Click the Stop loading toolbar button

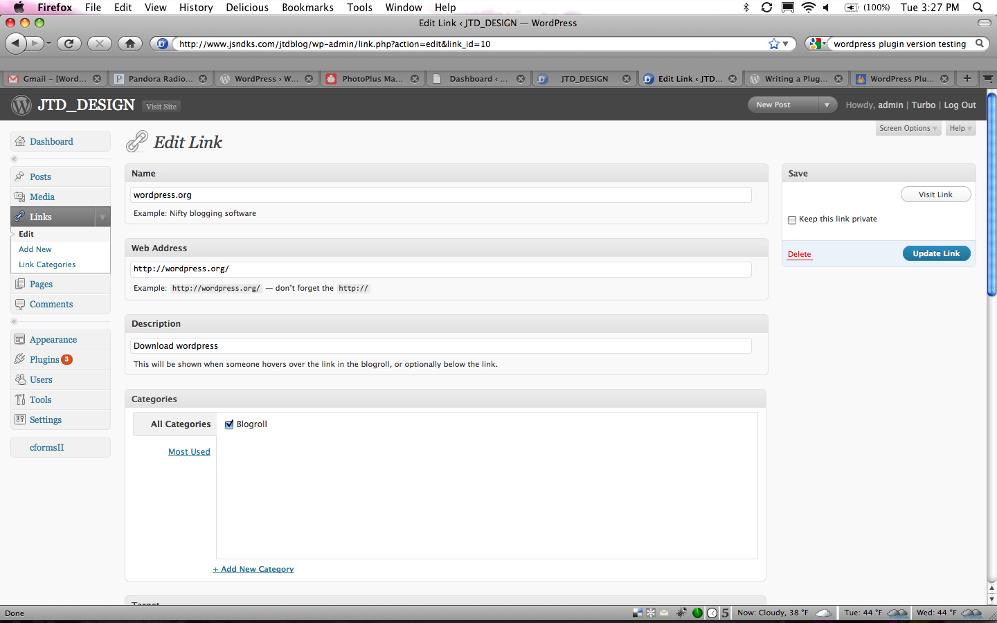point(100,44)
